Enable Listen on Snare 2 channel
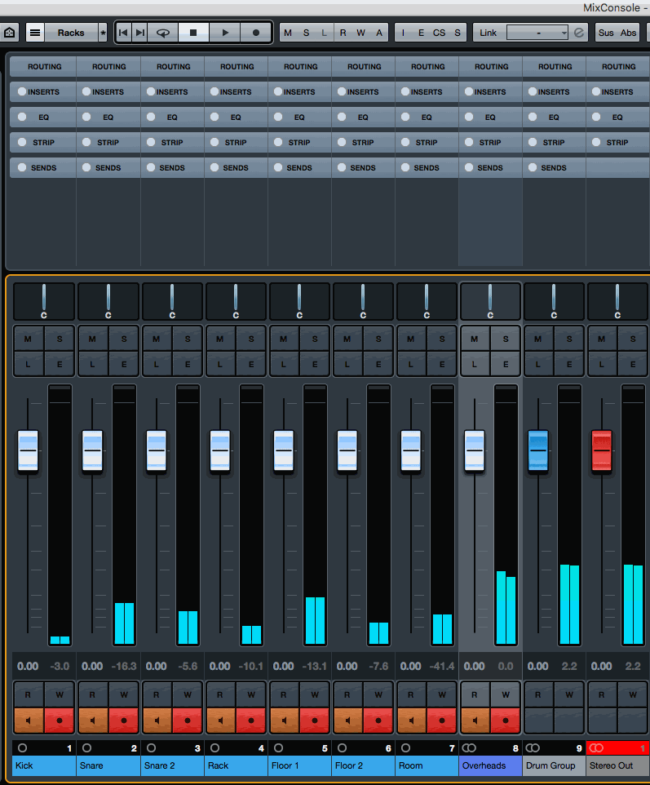Image resolution: width=650 pixels, height=785 pixels. pyautogui.click(x=156, y=365)
